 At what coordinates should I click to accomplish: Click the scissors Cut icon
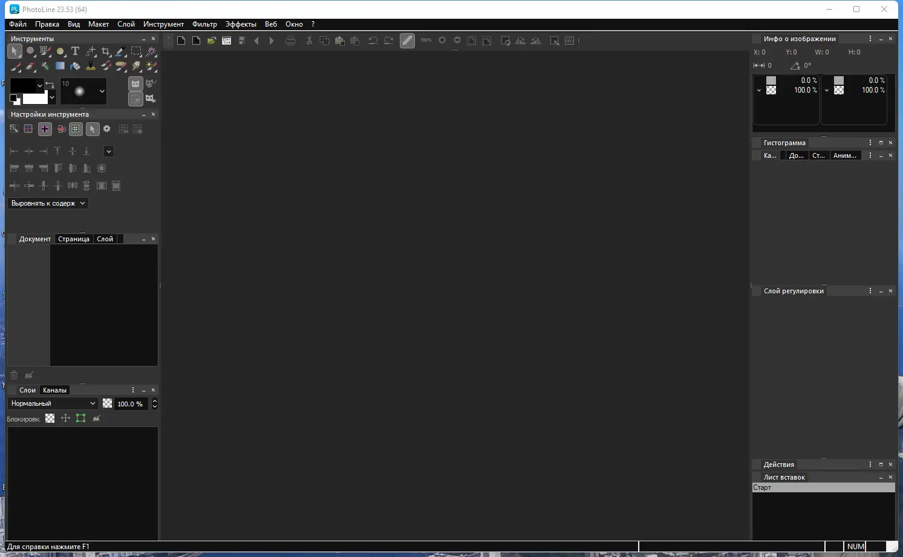(309, 41)
